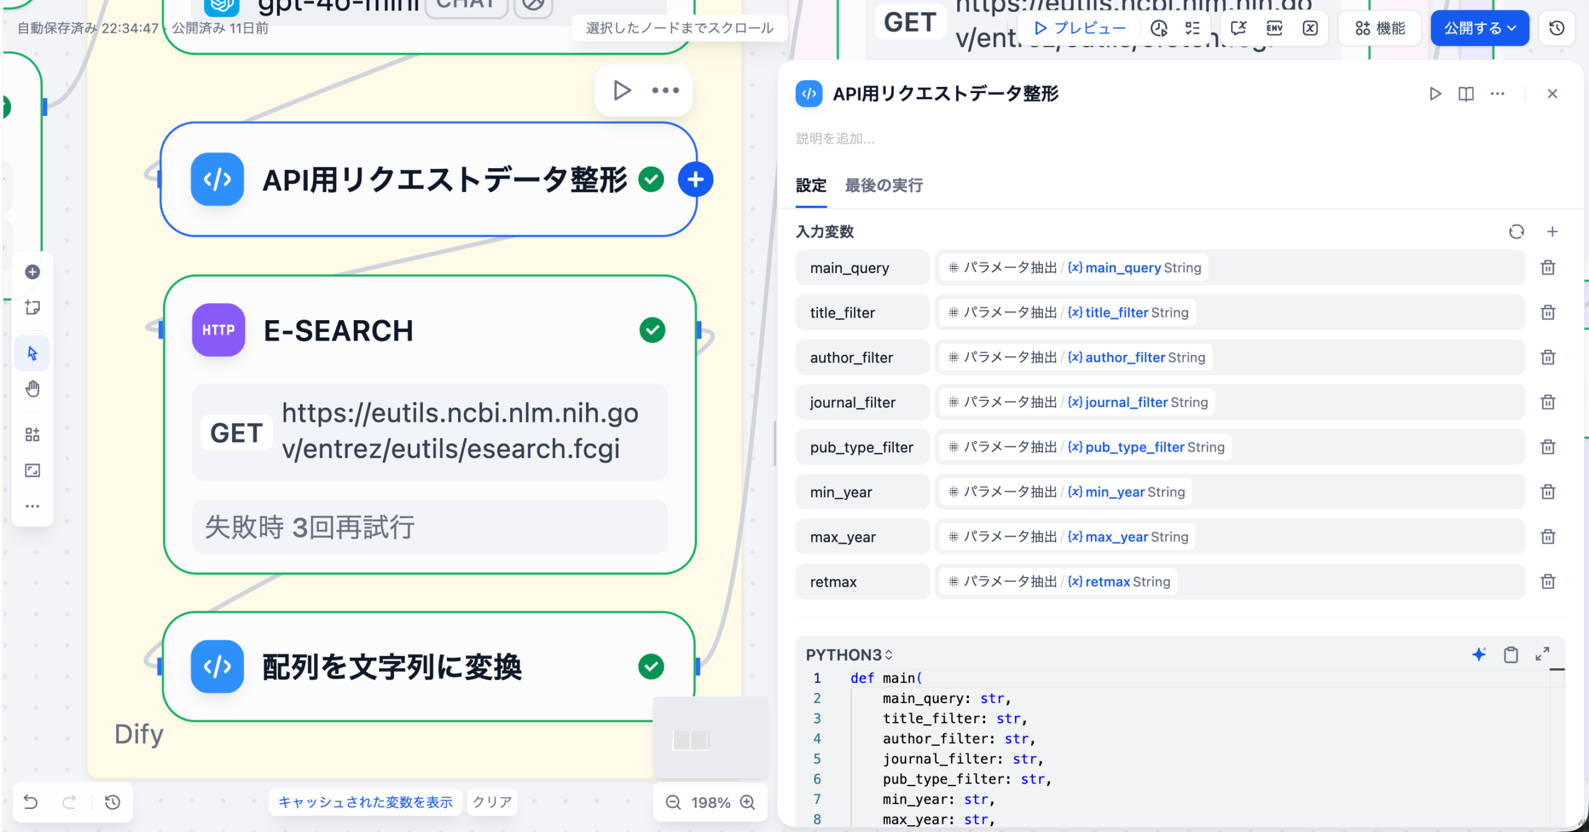
Task: Click the プレビュー preview button
Action: click(1080, 28)
